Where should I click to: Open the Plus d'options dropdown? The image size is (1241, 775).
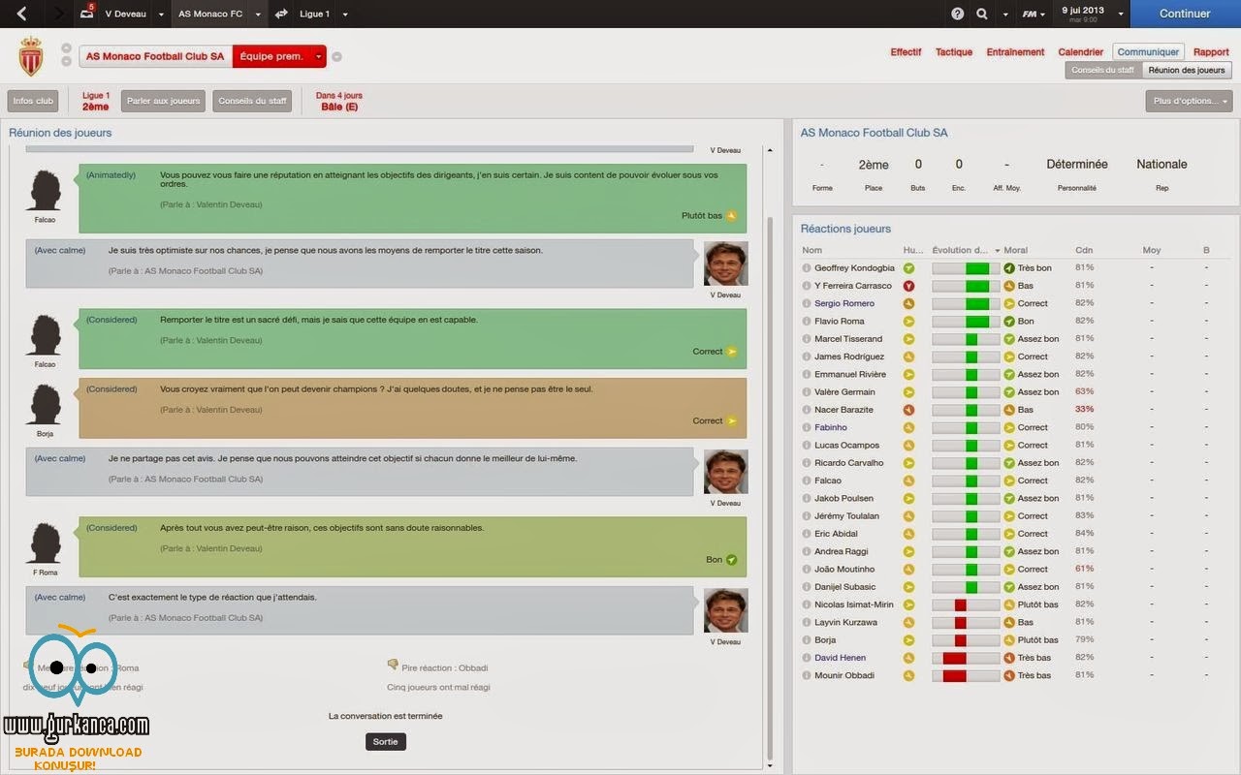click(1189, 101)
